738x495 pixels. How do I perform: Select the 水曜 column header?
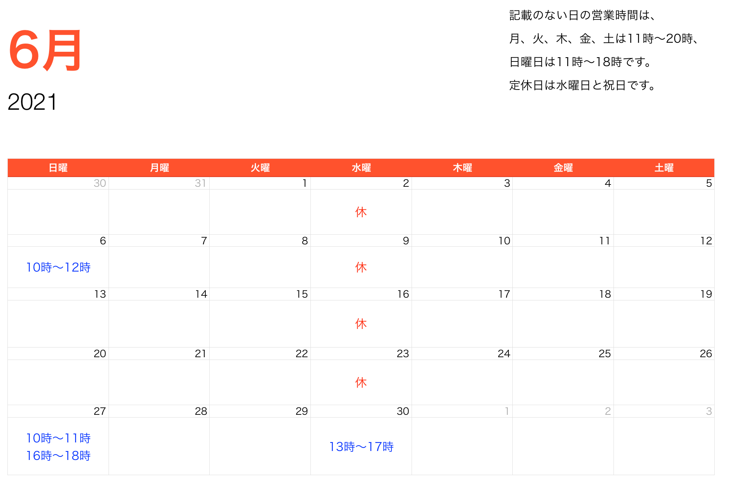[361, 168]
